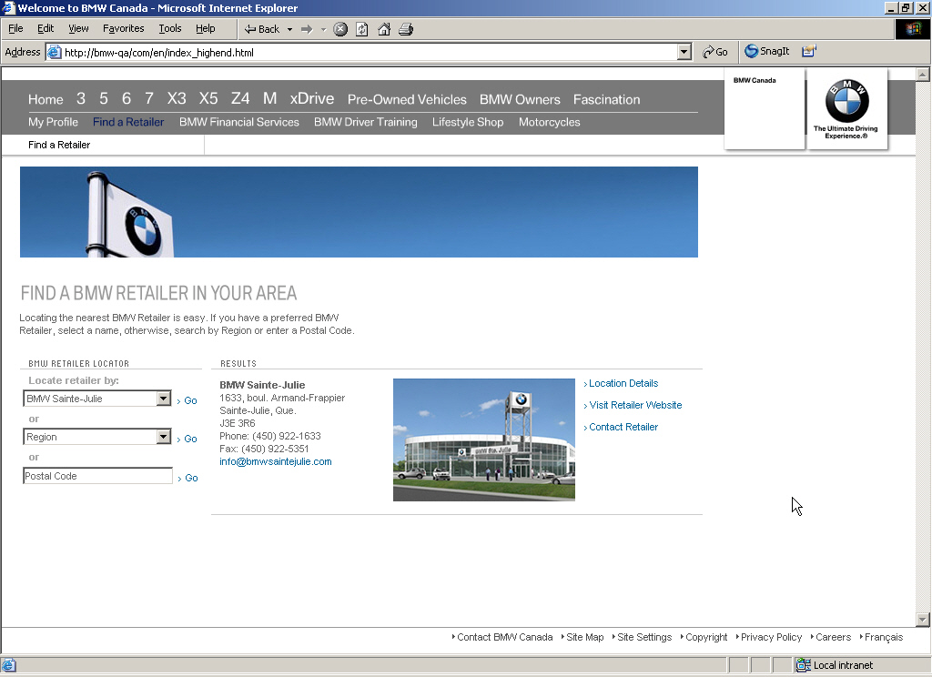Click the Print icon in toolbar
Viewport: 932px width, 677px height.
click(406, 29)
